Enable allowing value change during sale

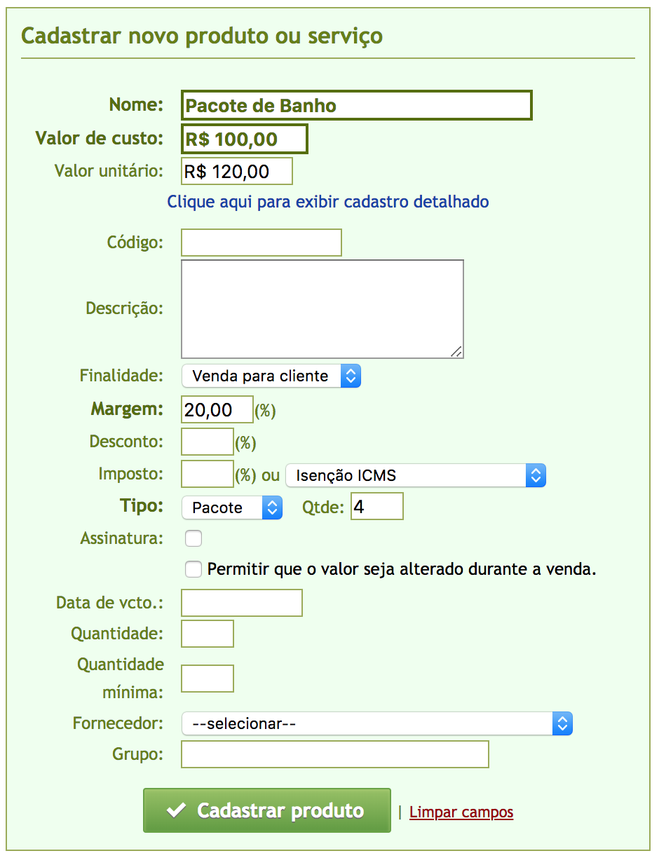point(193,568)
